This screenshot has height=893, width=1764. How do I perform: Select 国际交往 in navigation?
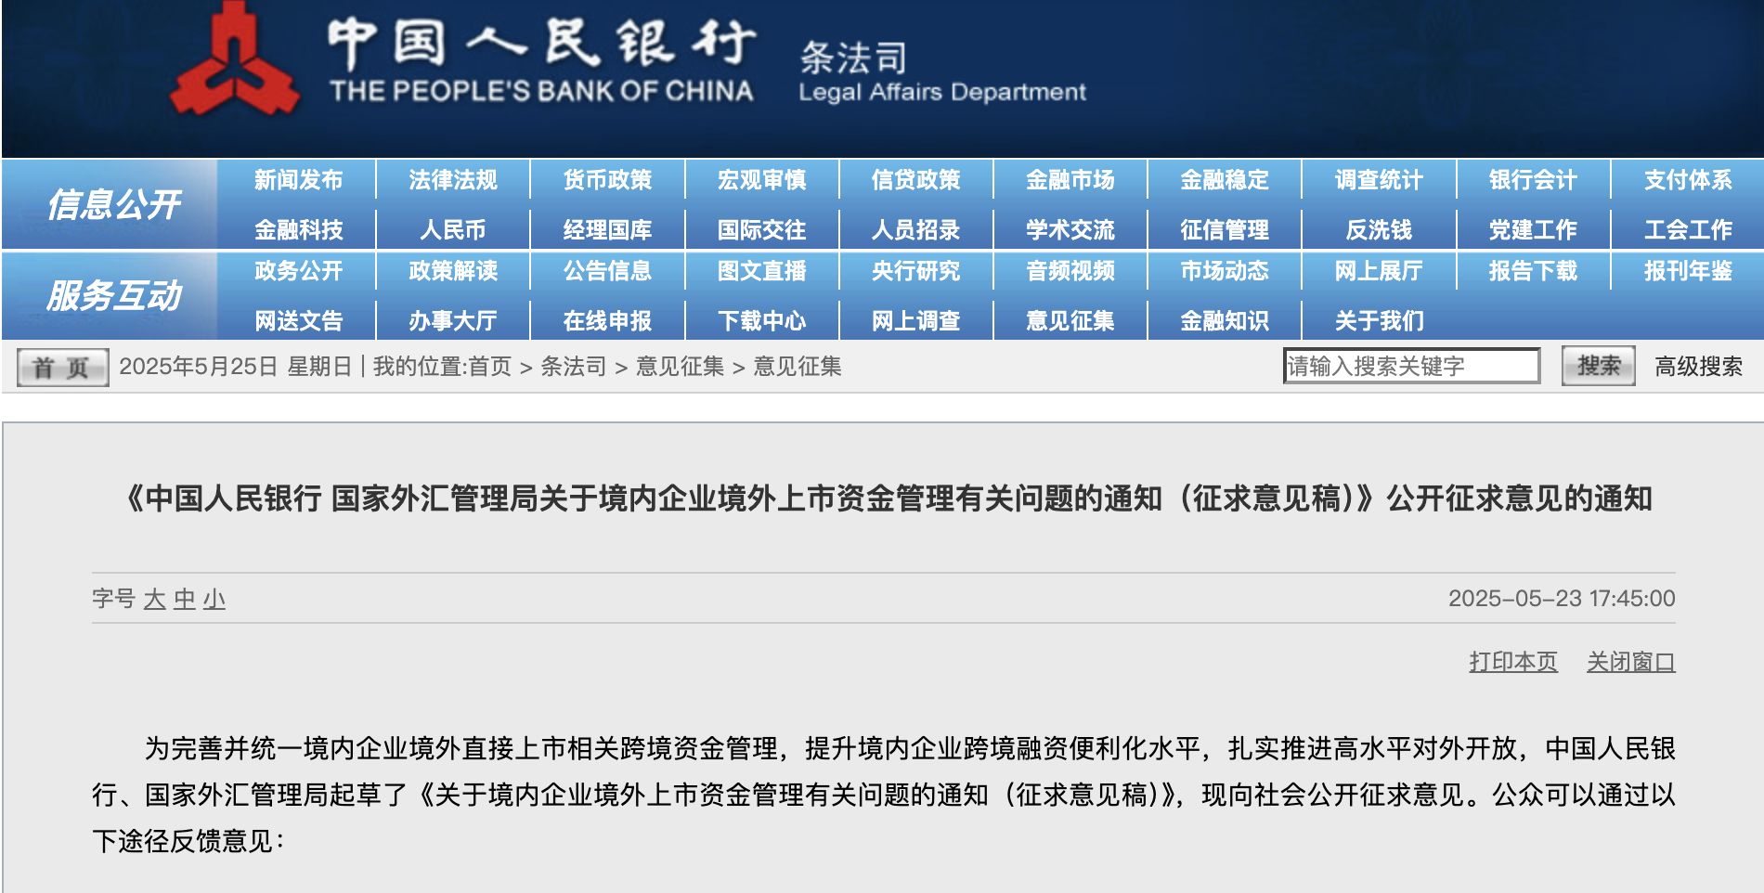(761, 229)
